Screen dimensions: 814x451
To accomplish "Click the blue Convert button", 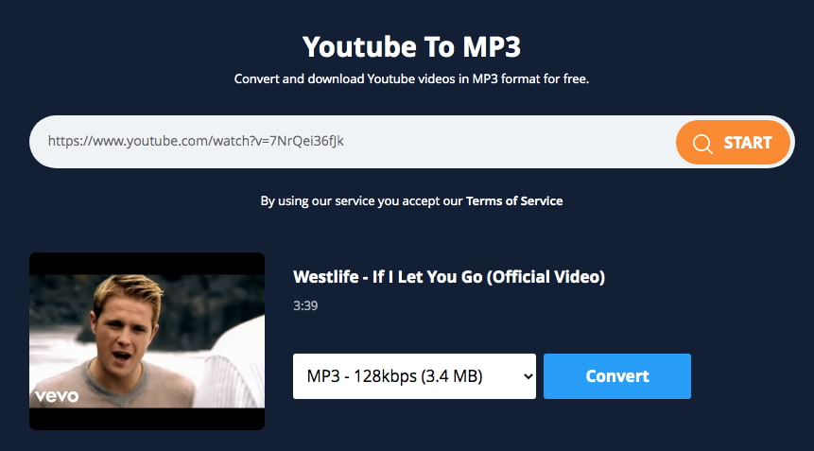I will tap(616, 376).
